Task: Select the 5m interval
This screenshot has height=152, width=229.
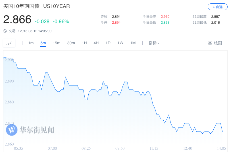Action: 43,43
